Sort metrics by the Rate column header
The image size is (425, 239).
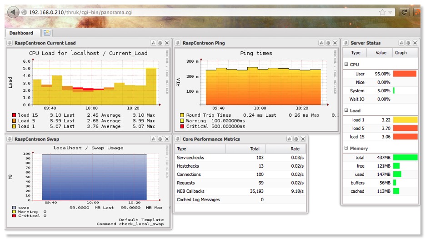pos(295,149)
